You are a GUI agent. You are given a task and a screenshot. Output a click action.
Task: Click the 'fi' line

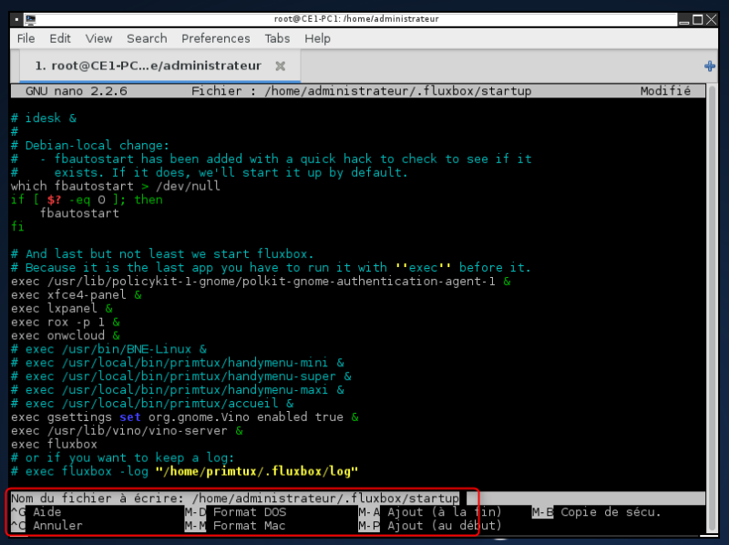point(17,226)
